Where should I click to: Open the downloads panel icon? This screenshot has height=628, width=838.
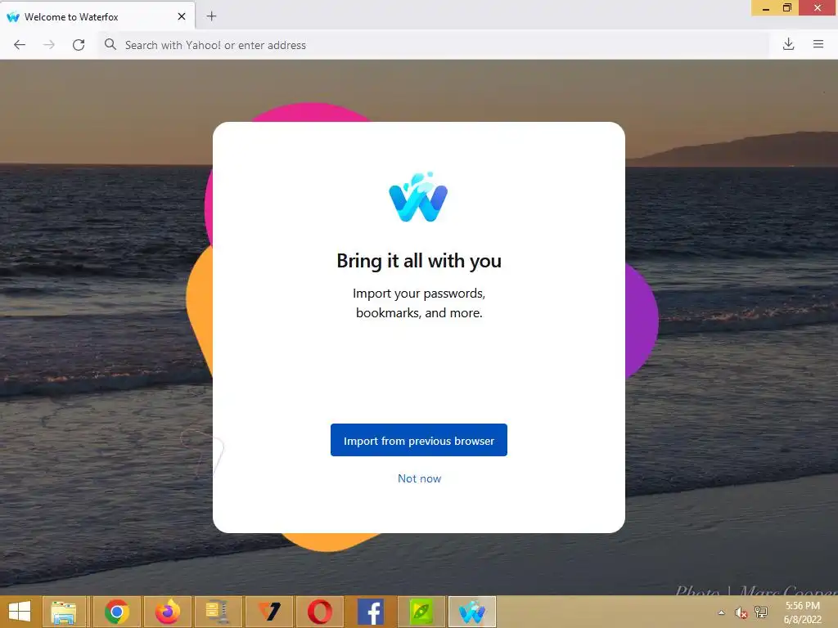click(788, 44)
